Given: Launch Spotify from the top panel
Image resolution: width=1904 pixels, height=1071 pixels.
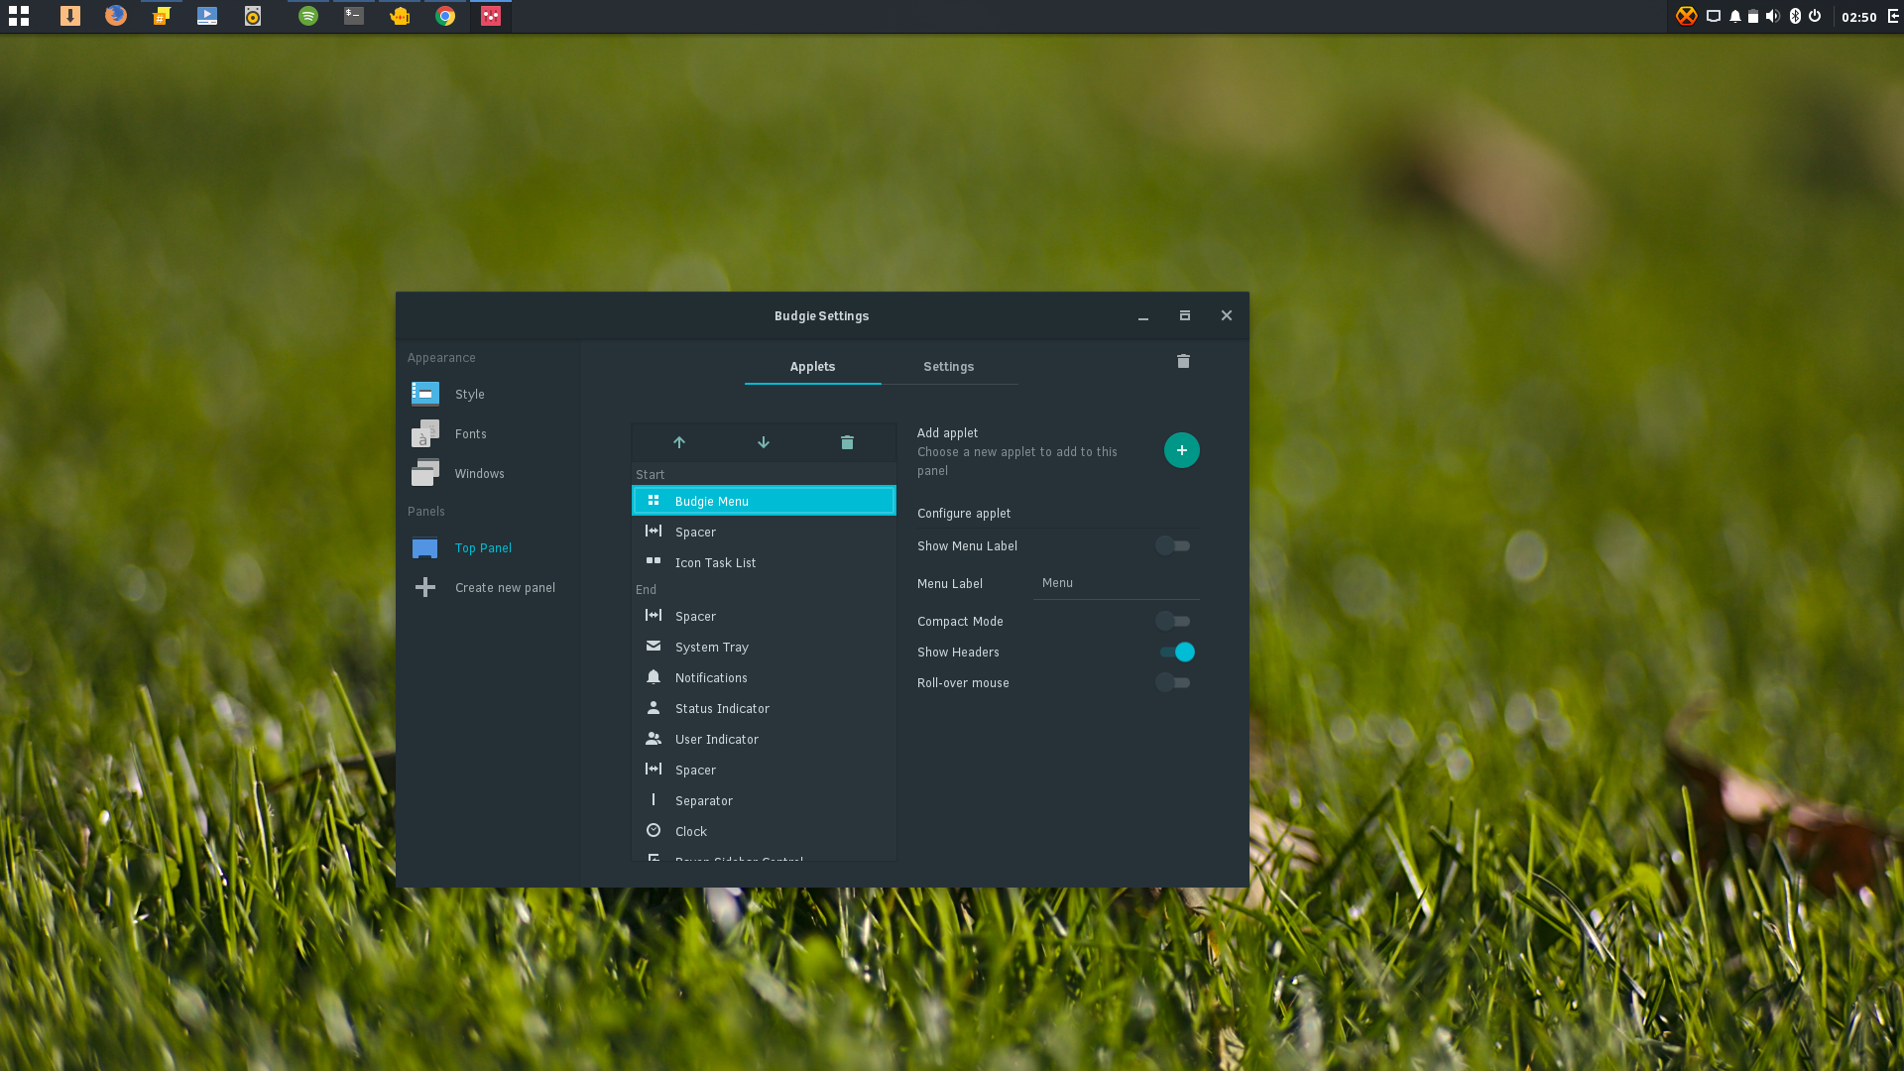Looking at the screenshot, I should [308, 16].
